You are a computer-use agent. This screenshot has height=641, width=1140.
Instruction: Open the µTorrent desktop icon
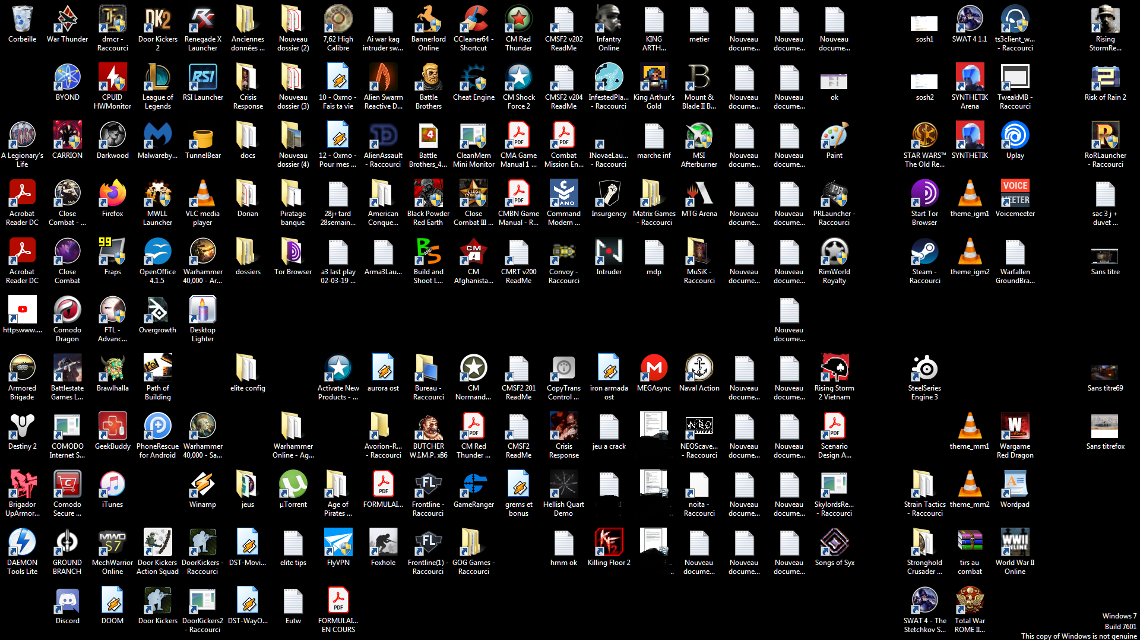coord(293,489)
